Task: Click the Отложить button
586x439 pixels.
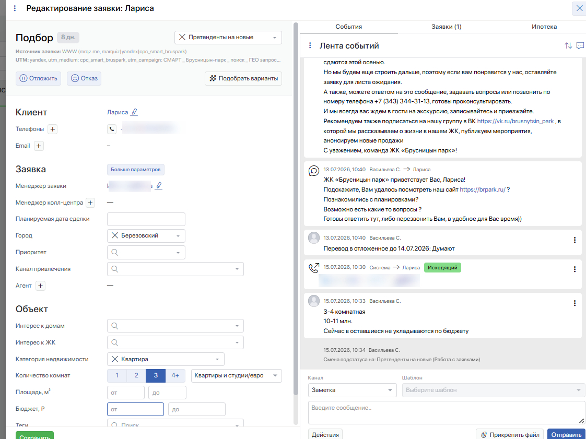Action: click(39, 78)
